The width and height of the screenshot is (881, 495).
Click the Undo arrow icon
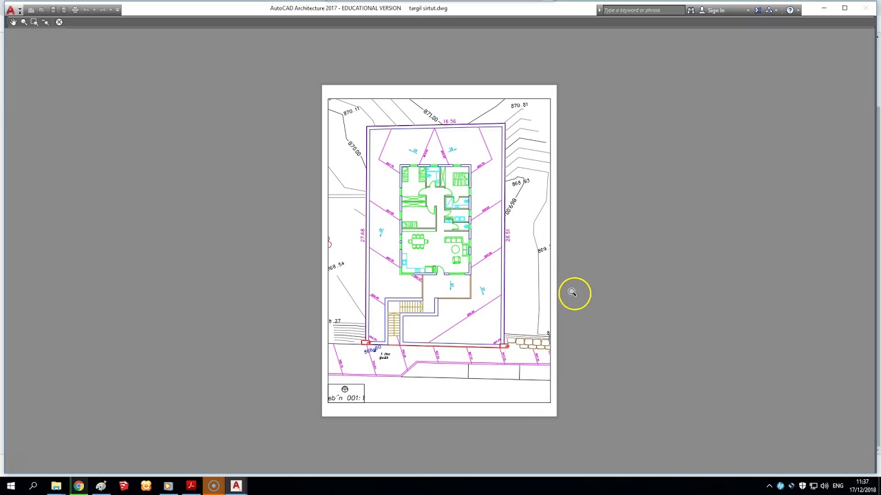pos(86,10)
